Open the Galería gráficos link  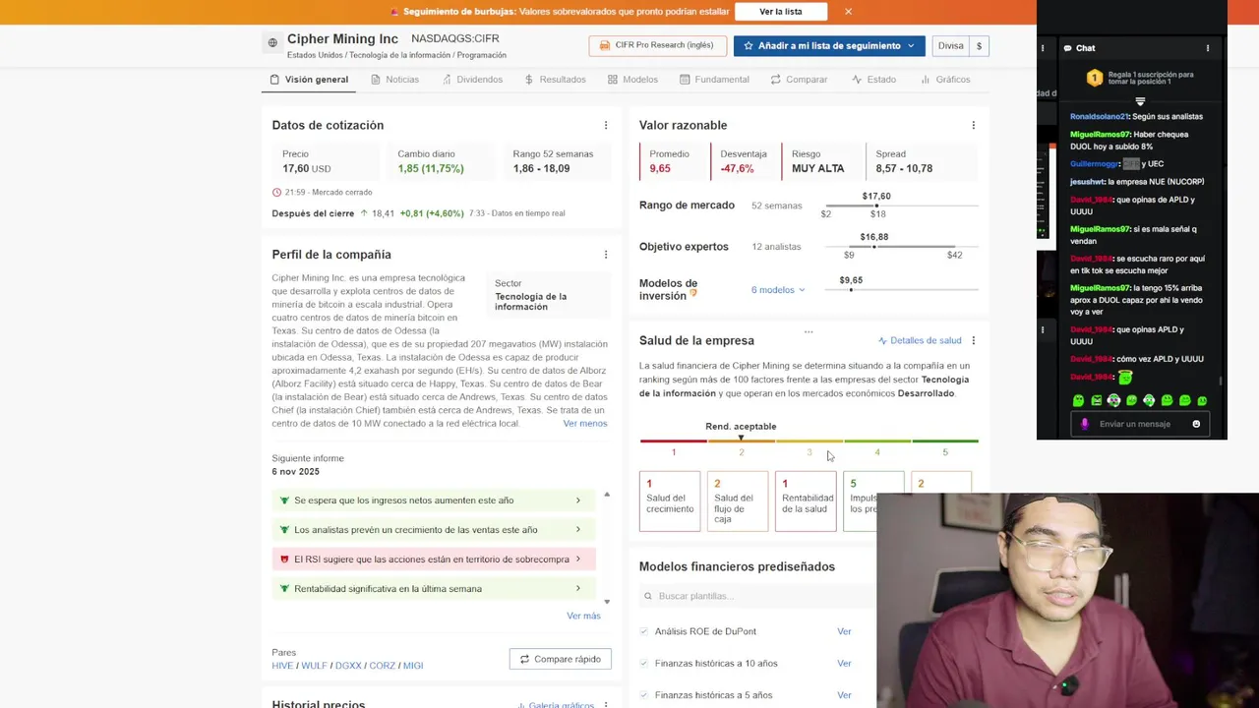point(554,705)
